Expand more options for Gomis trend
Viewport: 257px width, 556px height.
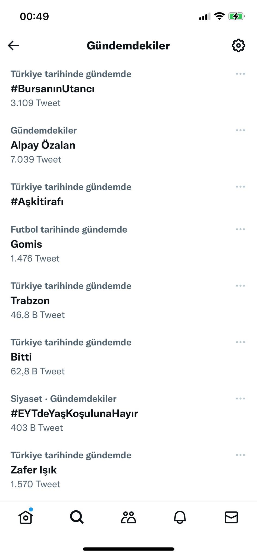tap(240, 229)
